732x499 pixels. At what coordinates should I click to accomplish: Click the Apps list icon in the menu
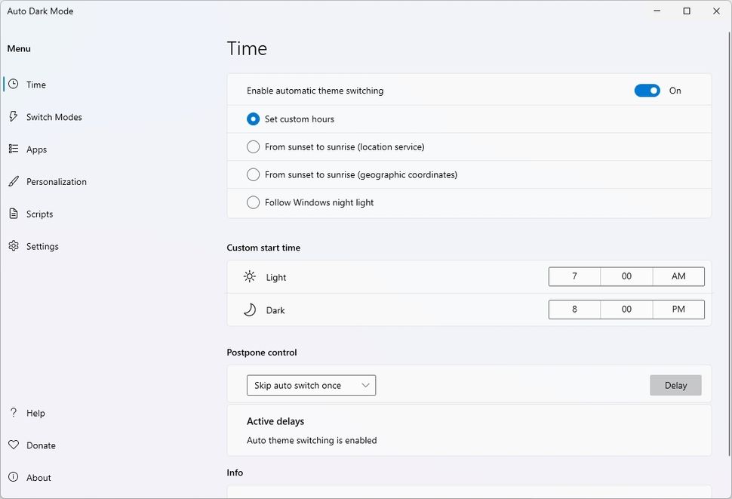14,149
